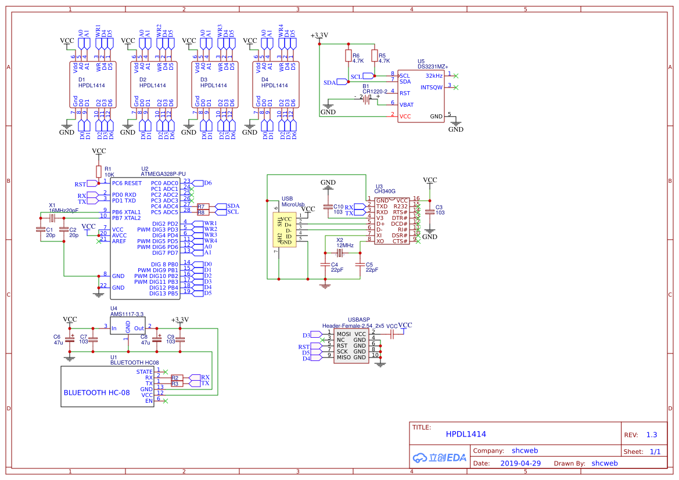Click the WR1 net flag at DIG2 PD2
Viewport: 679px width, 480px height.
(x=198, y=223)
